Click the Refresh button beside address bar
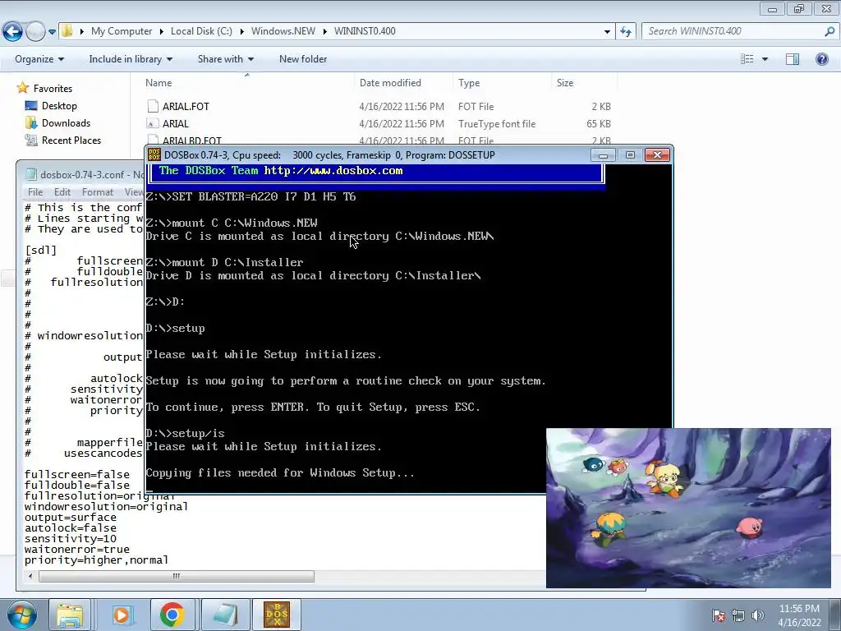841x631 pixels. [625, 32]
